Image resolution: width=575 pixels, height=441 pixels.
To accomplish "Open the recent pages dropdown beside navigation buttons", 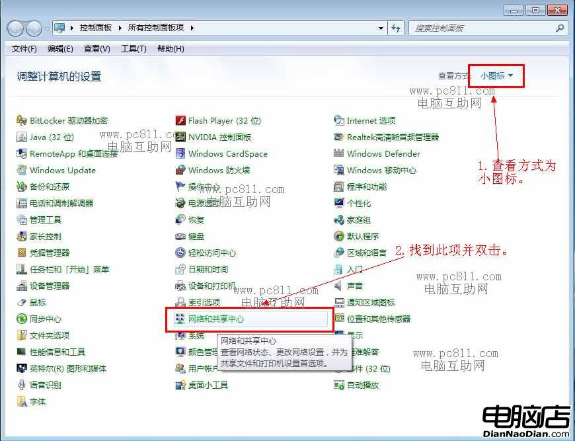I will click(x=48, y=28).
